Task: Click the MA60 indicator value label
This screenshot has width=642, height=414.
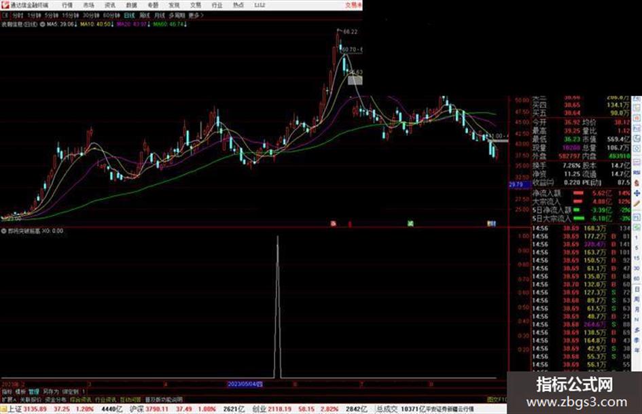Action: [x=170, y=24]
